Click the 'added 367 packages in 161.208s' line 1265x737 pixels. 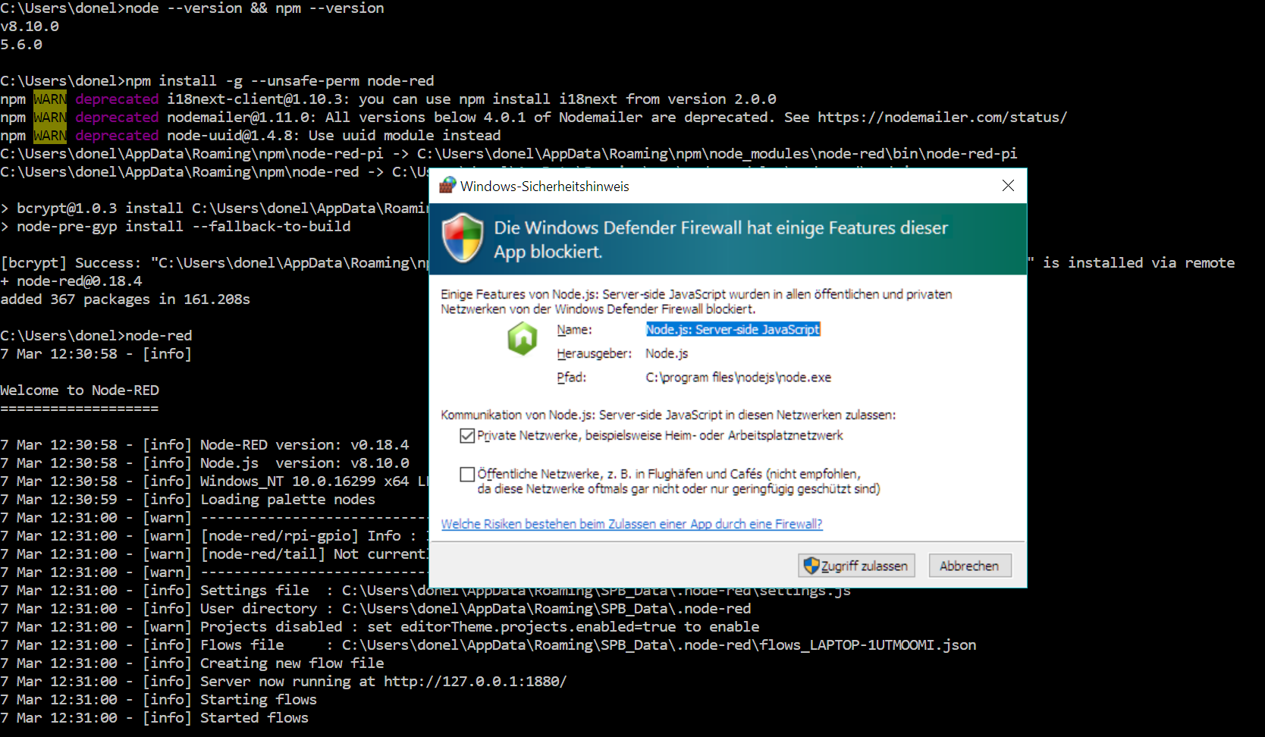pos(125,300)
